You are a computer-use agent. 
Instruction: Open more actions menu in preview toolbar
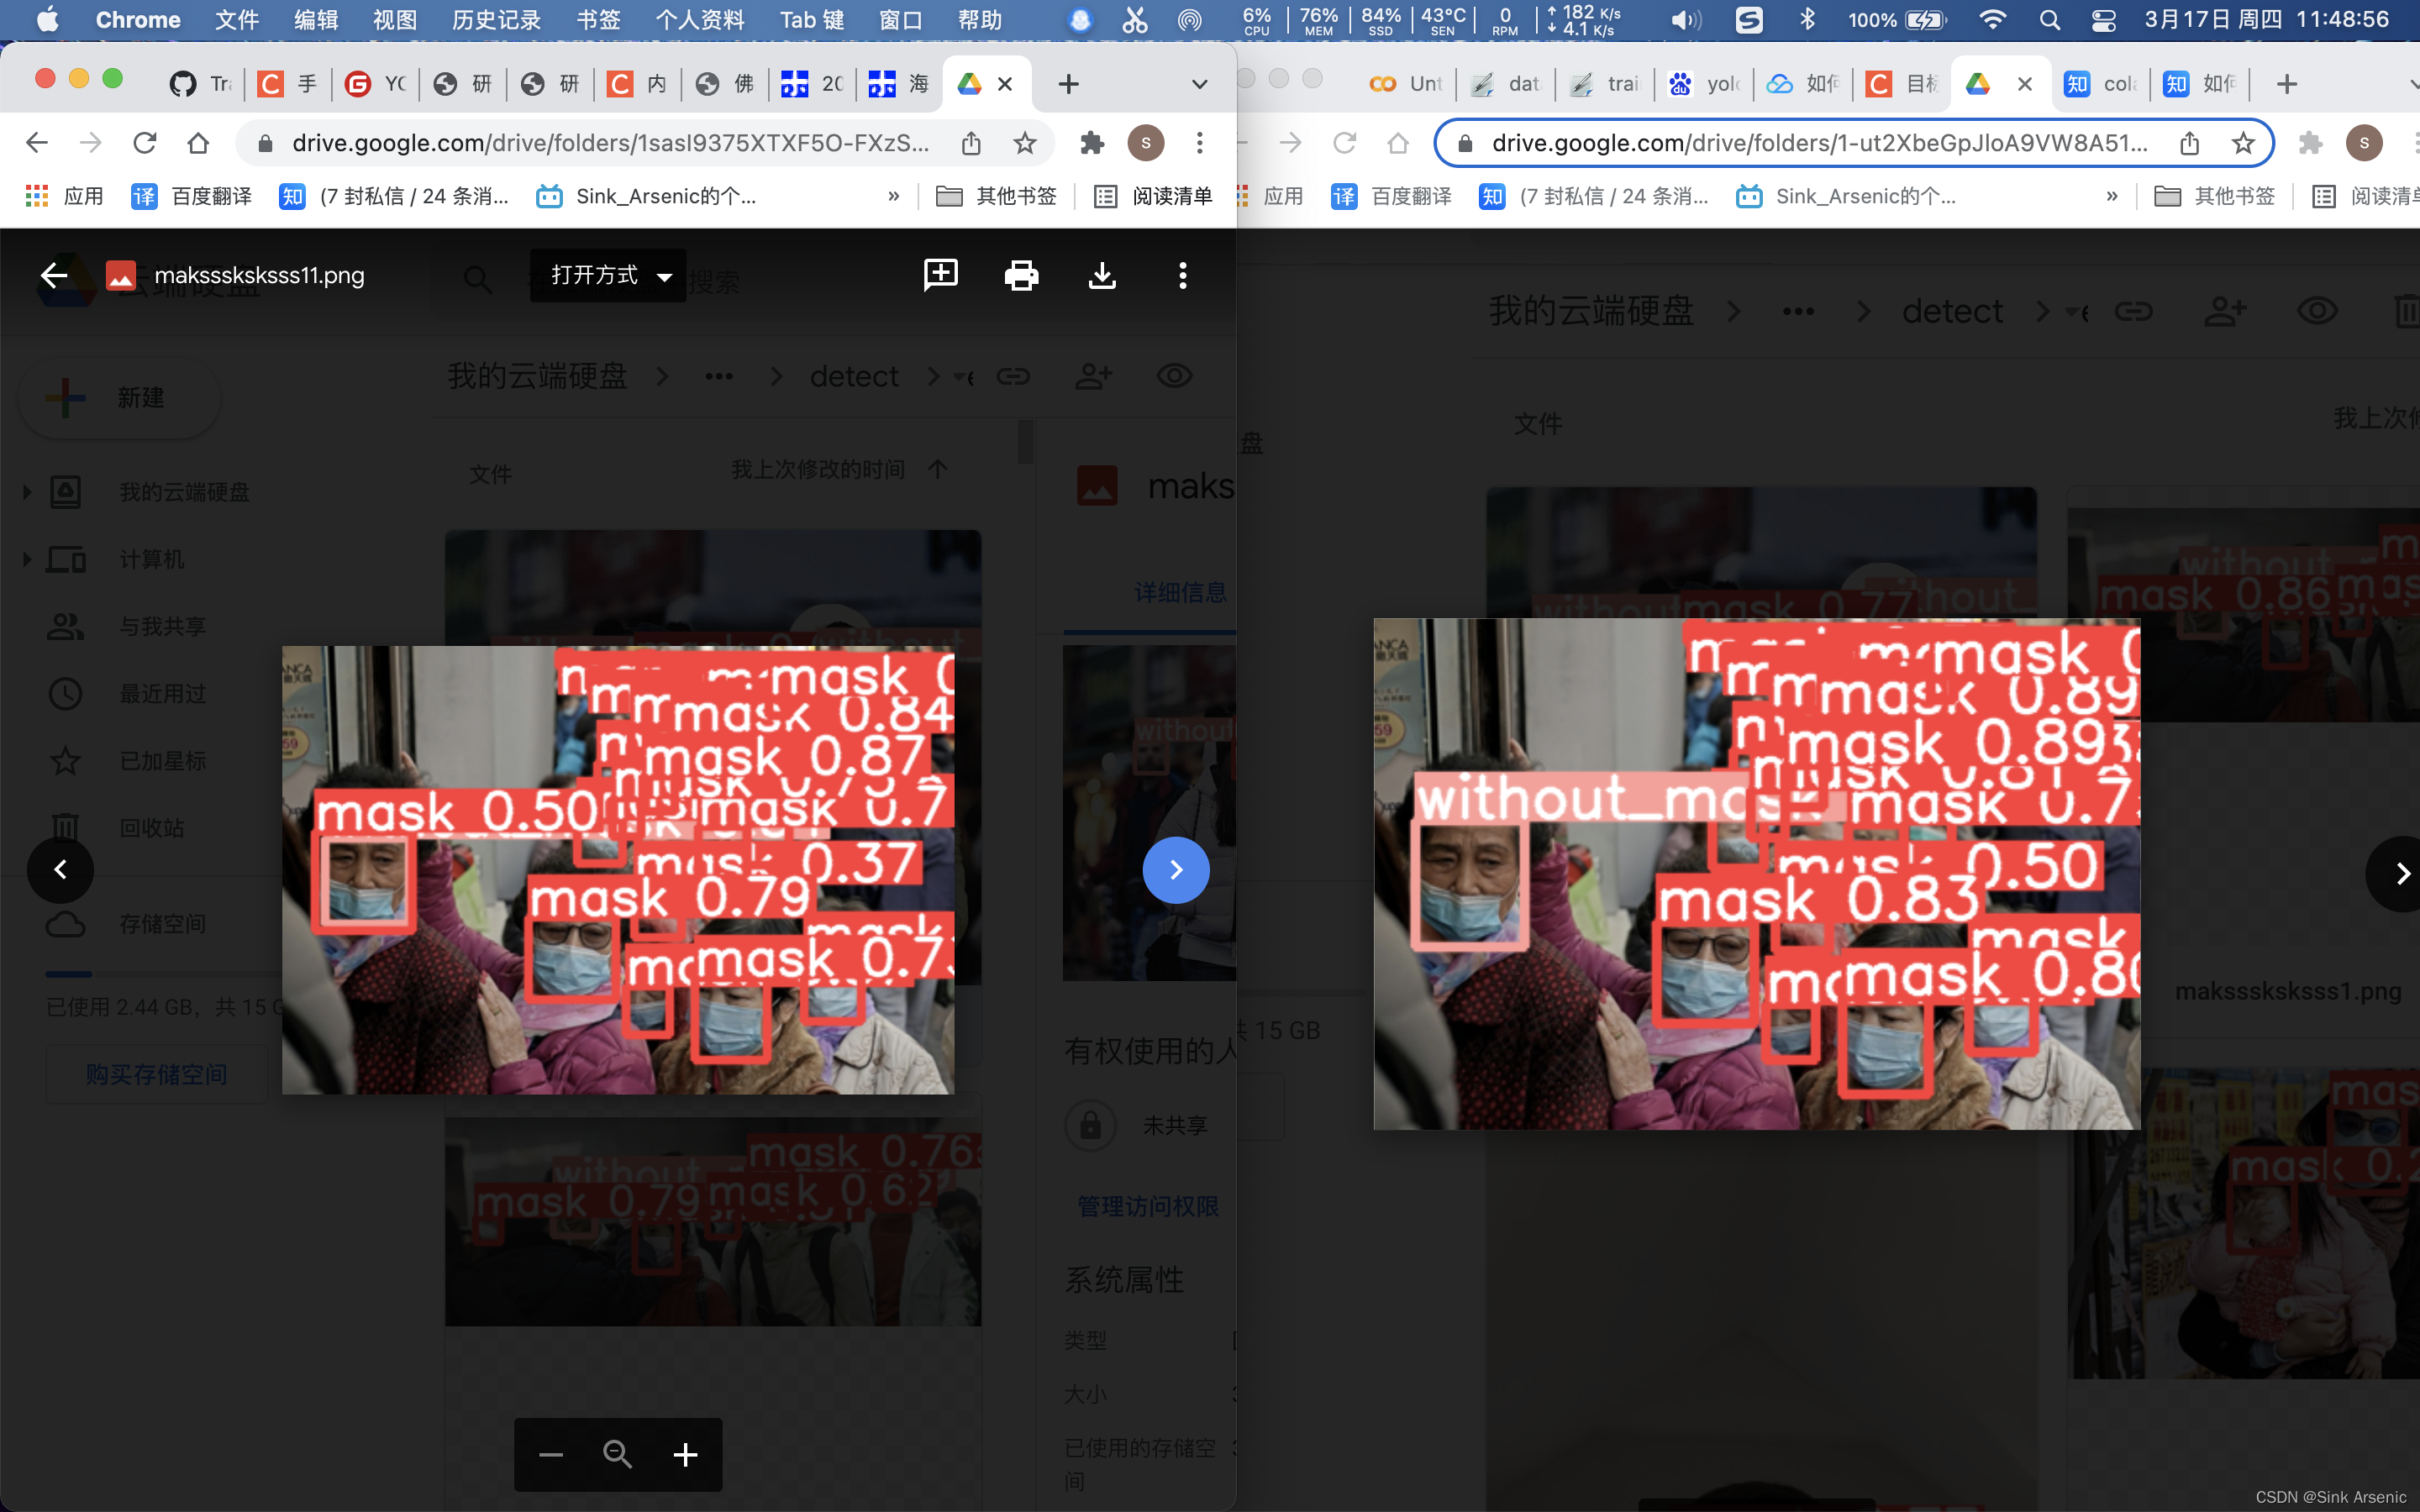point(1183,275)
